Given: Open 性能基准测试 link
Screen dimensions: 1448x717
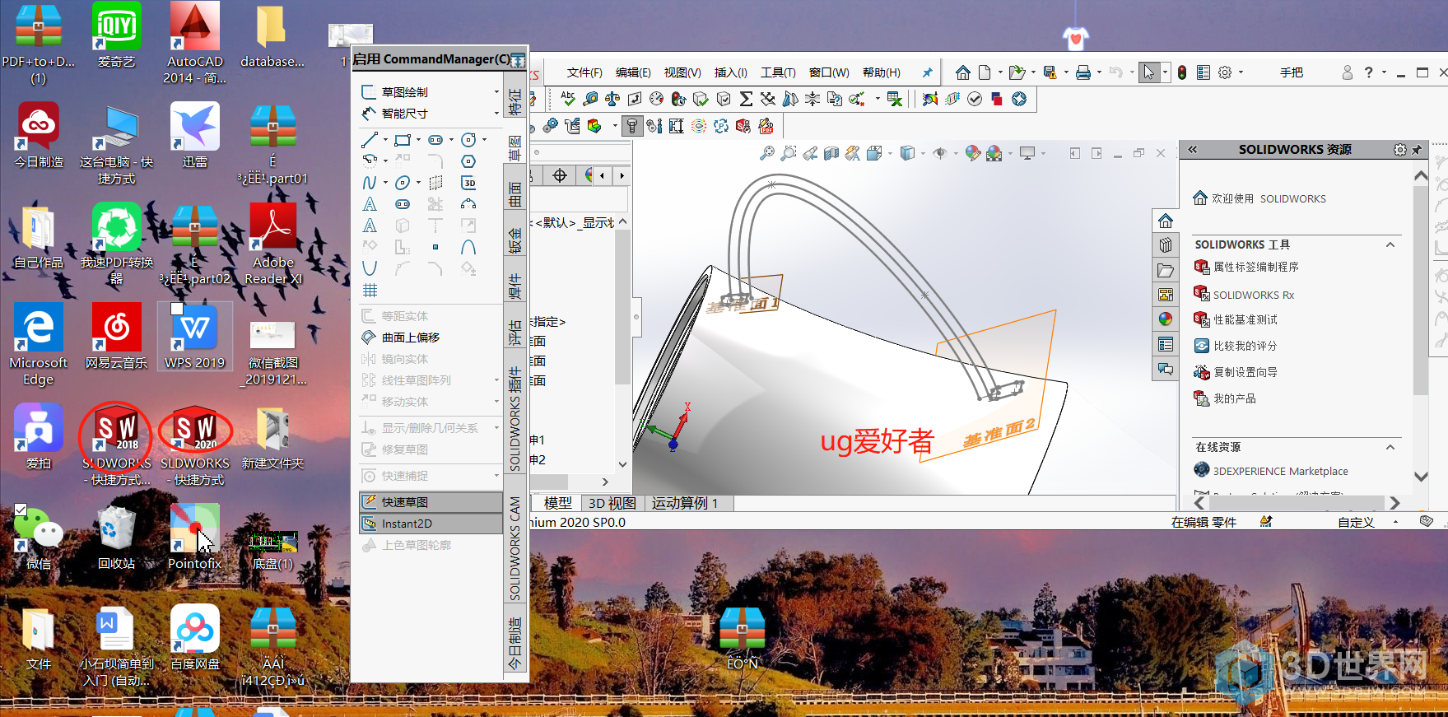Looking at the screenshot, I should (x=1245, y=319).
